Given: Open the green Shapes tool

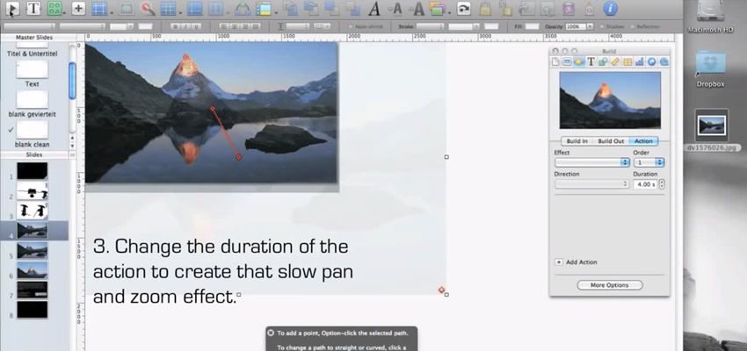Looking at the screenshot, I should click(54, 8).
